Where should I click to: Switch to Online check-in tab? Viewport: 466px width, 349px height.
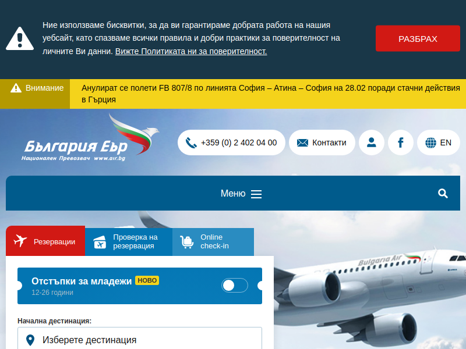213,242
